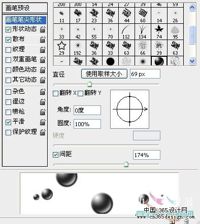Toggle lock icon beside 散布

click(x=43, y=40)
